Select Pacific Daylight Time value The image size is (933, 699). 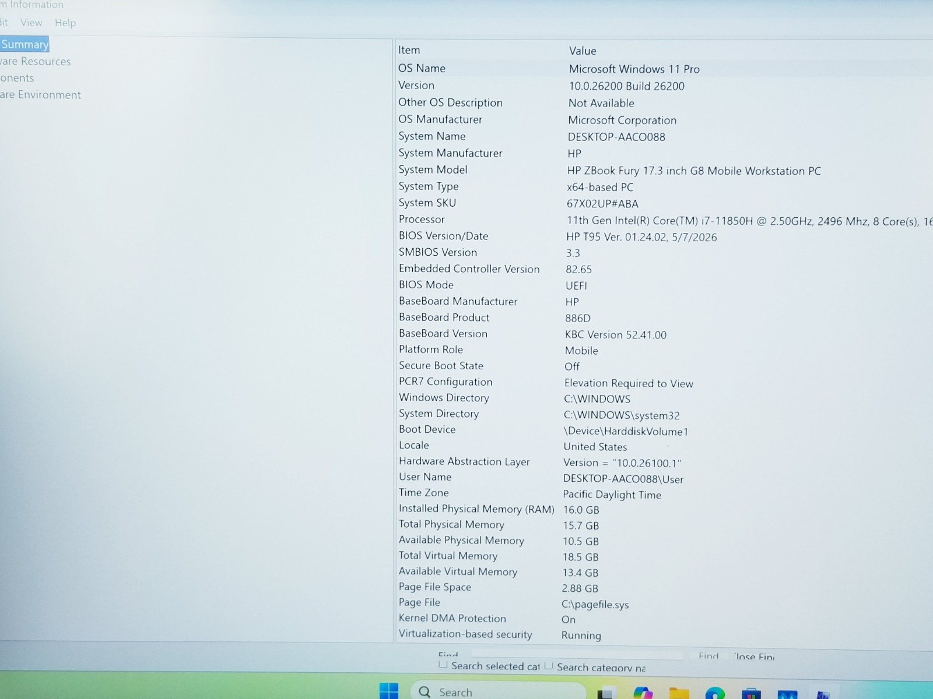(612, 495)
